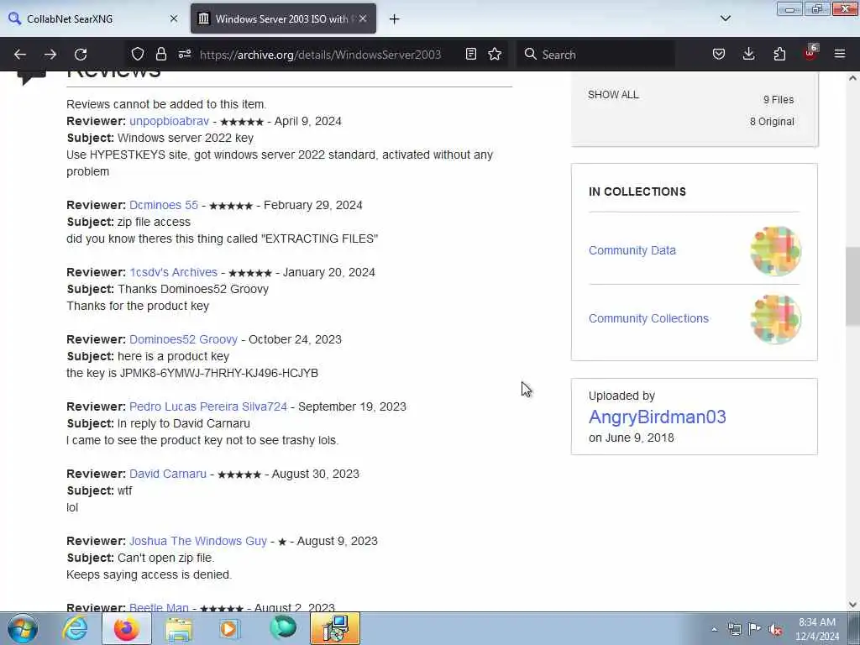Open Firefox application hamburger menu
860x645 pixels.
(x=840, y=54)
